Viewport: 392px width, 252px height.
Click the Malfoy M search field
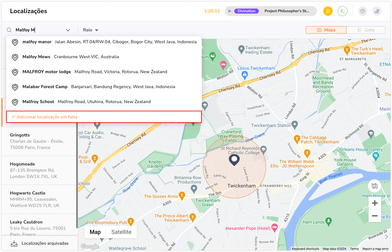39,30
